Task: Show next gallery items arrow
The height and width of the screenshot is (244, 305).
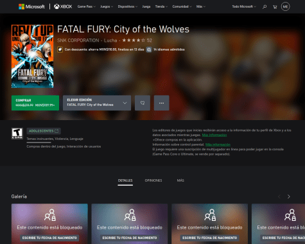Action: tap(289, 196)
